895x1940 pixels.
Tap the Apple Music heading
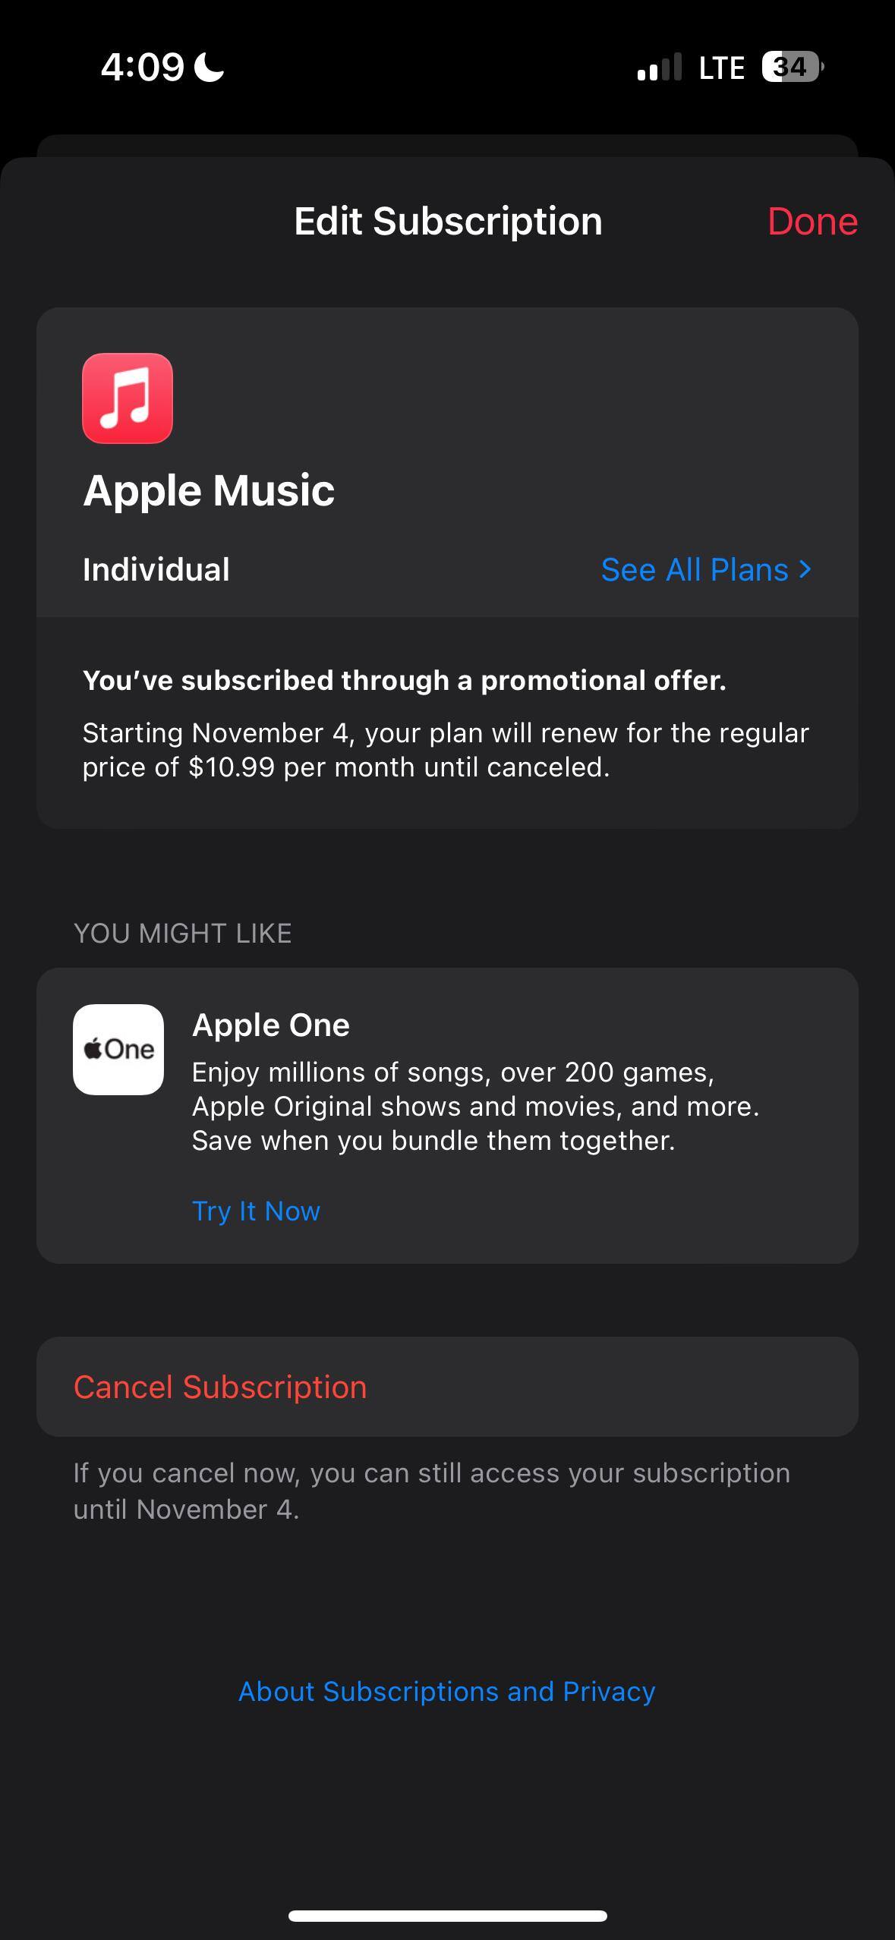(x=209, y=490)
